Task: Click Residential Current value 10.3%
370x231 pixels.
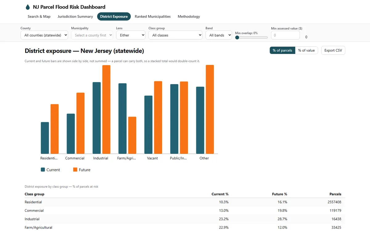Action: click(224, 202)
